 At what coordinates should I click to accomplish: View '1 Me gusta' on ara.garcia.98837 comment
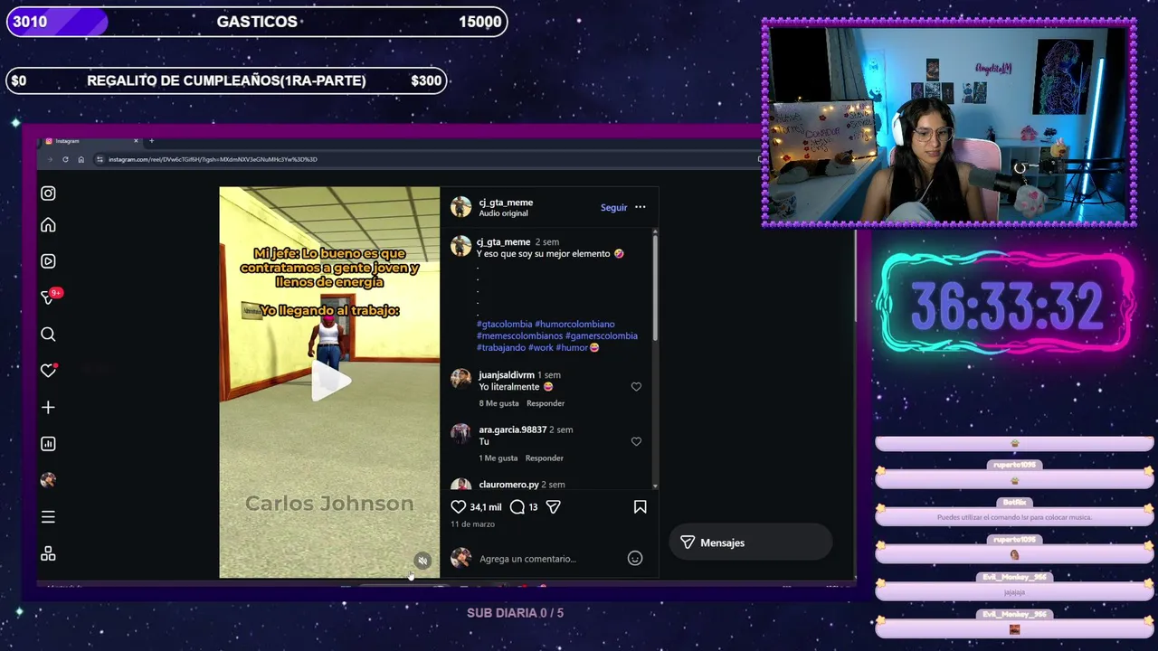pos(498,458)
